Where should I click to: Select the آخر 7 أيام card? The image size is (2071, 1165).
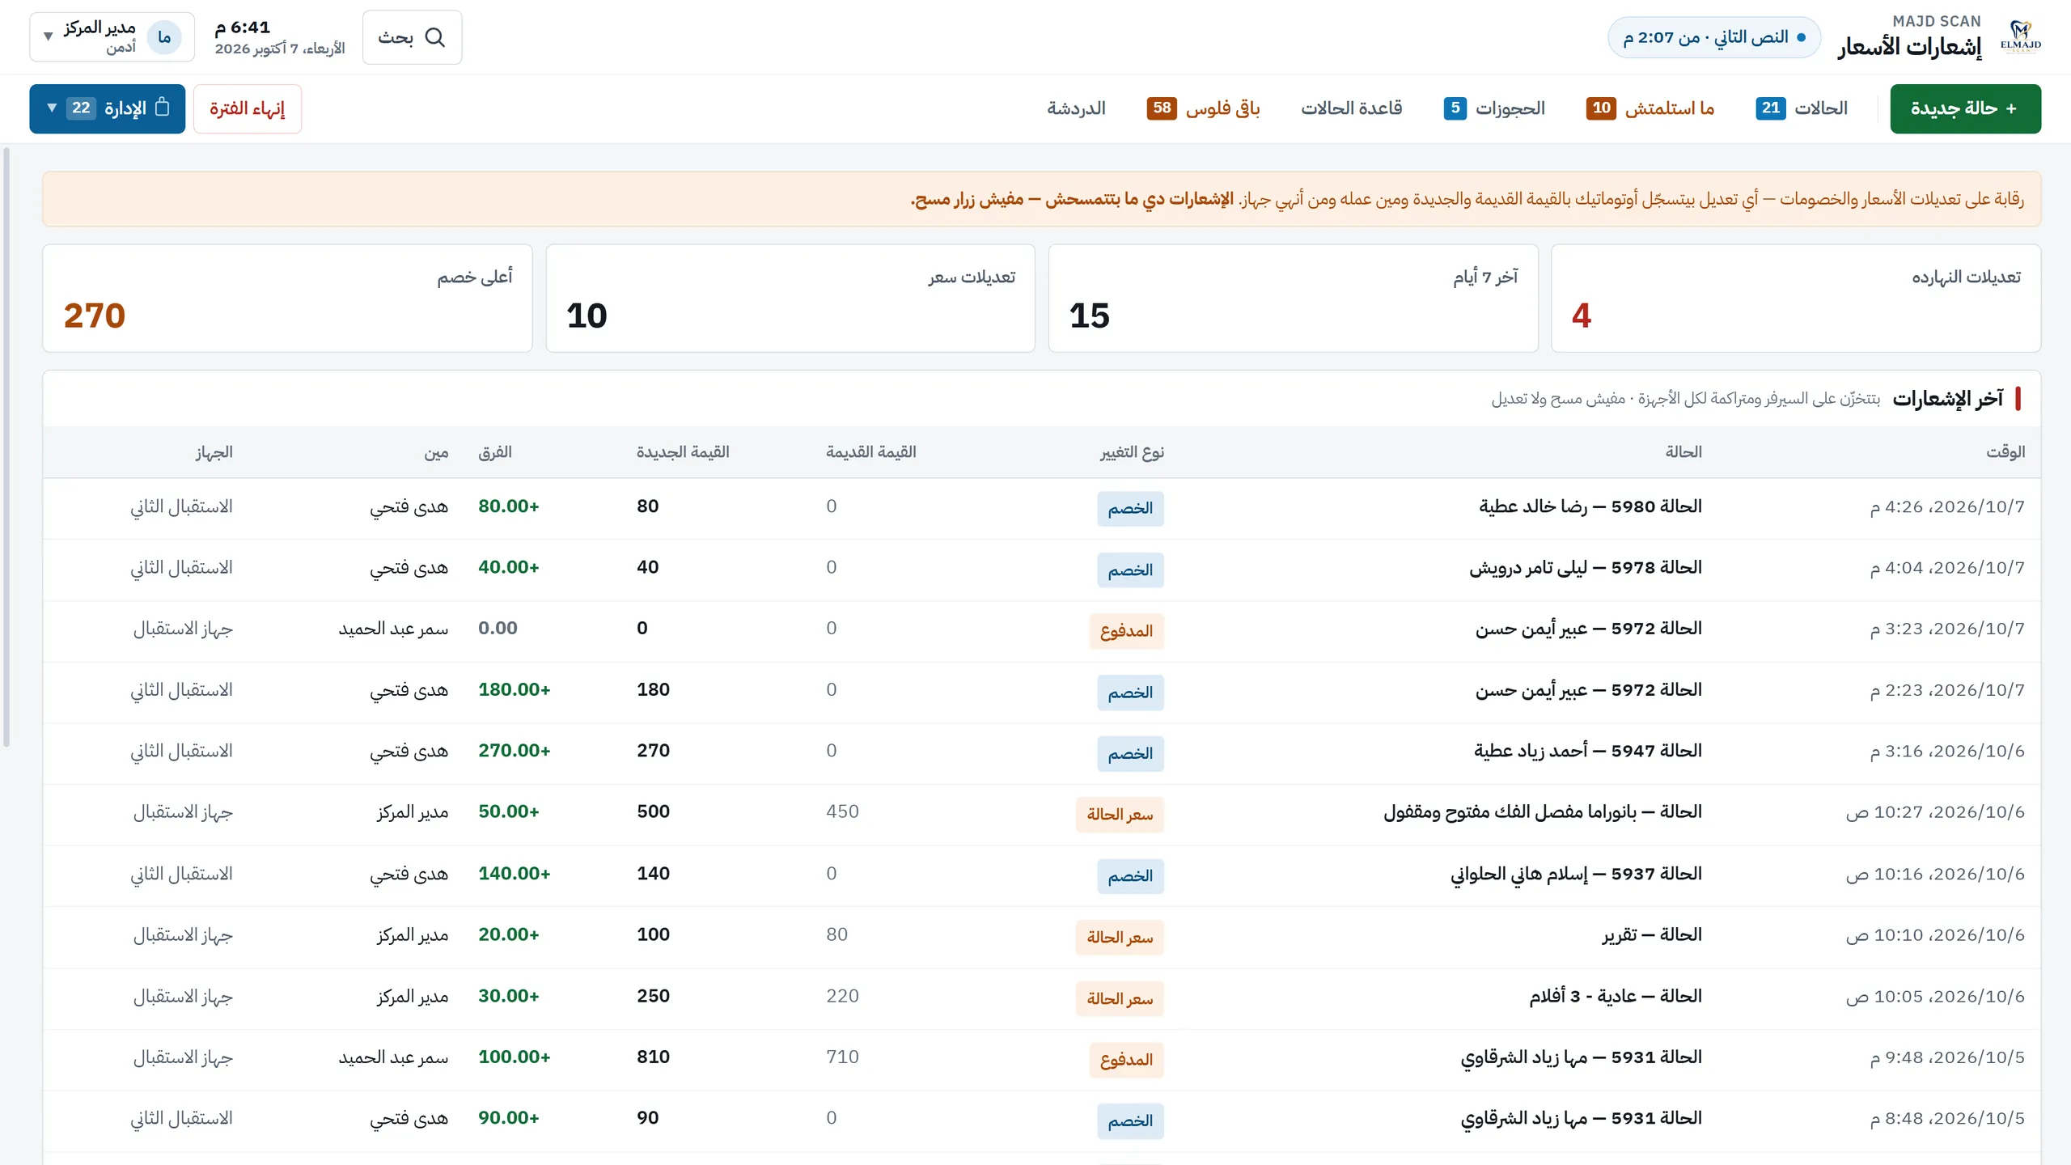(x=1293, y=298)
